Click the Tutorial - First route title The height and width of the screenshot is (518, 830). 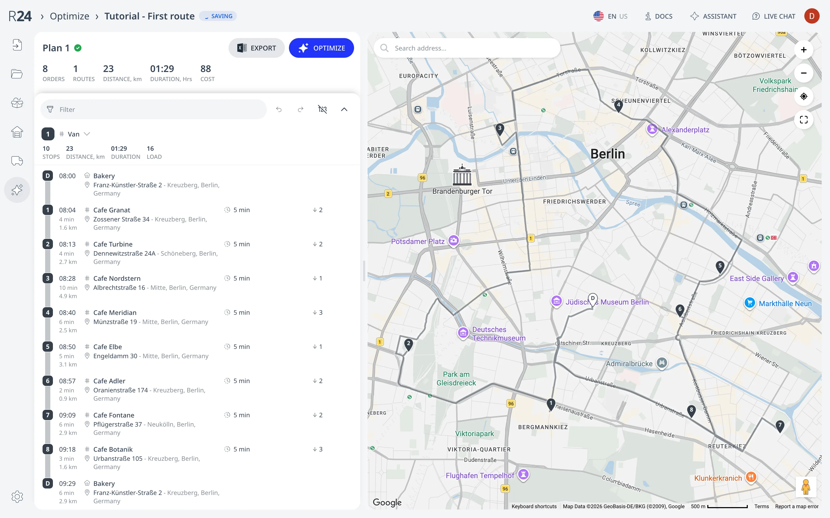tap(150, 16)
